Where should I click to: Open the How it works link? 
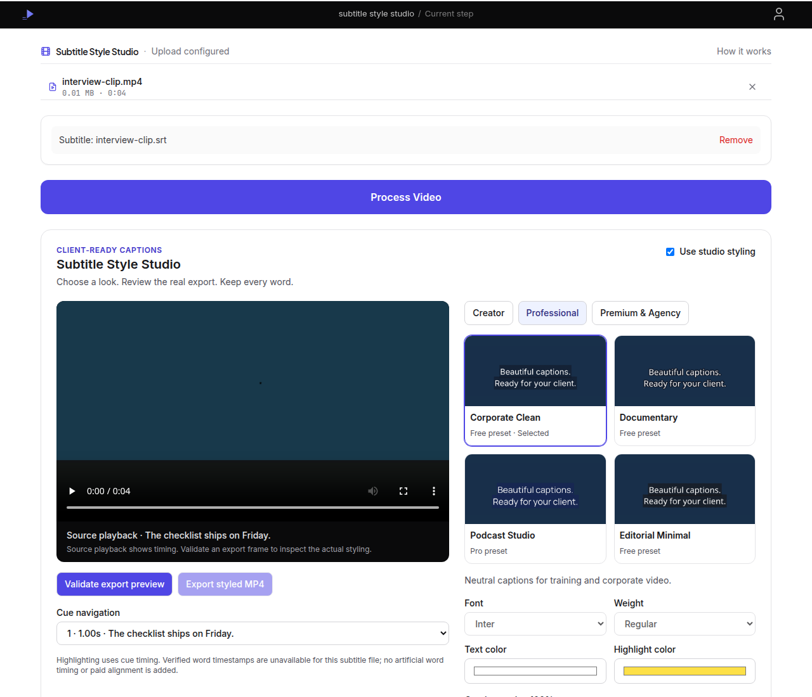point(744,51)
